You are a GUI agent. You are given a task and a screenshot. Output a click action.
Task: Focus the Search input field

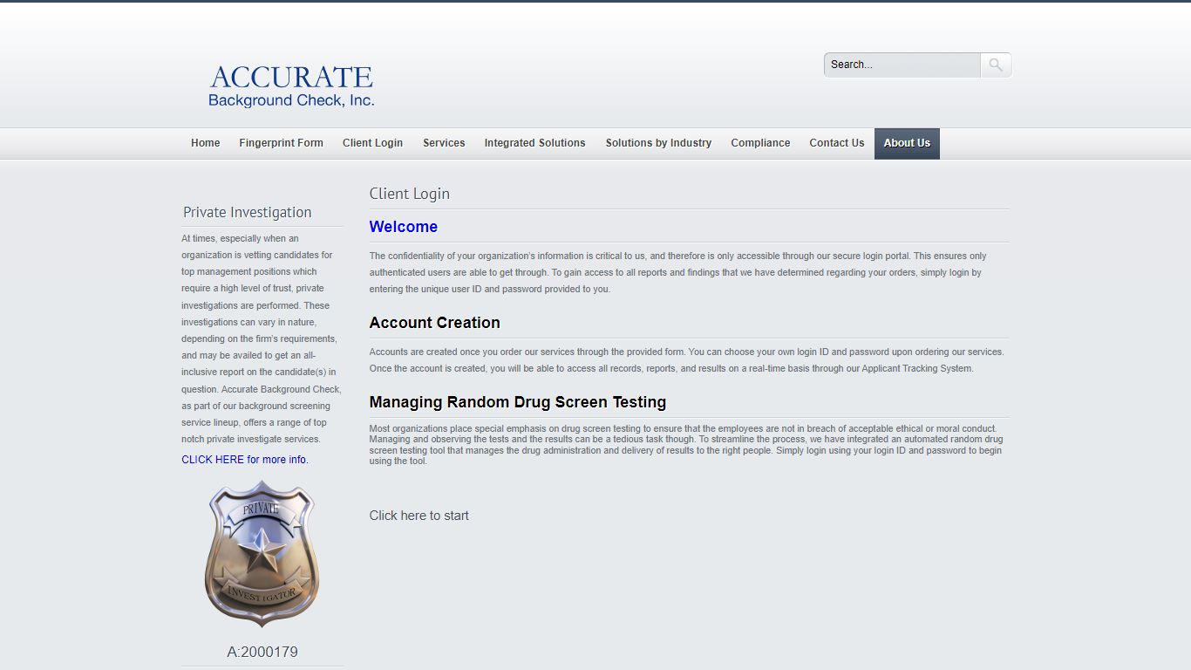(902, 65)
